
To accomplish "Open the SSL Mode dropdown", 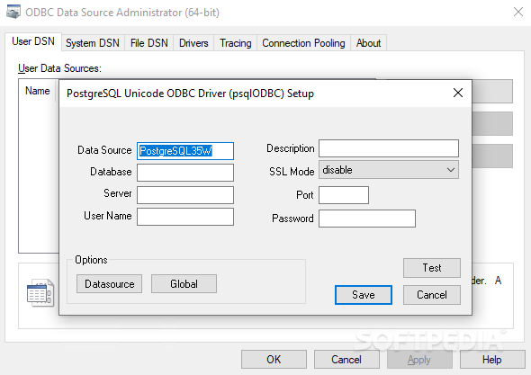I will point(389,170).
